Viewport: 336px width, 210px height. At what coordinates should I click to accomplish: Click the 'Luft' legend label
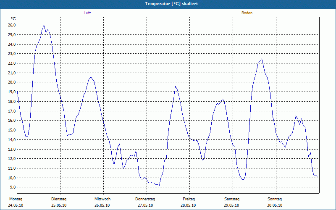(x=87, y=13)
